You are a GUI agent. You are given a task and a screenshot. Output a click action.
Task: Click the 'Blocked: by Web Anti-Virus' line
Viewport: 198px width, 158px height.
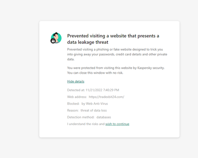coord(88,104)
